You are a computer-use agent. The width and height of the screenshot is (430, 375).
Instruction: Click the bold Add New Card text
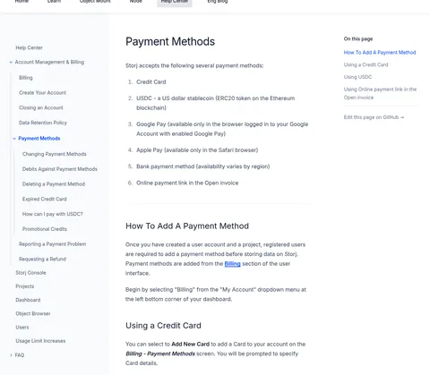(191, 345)
